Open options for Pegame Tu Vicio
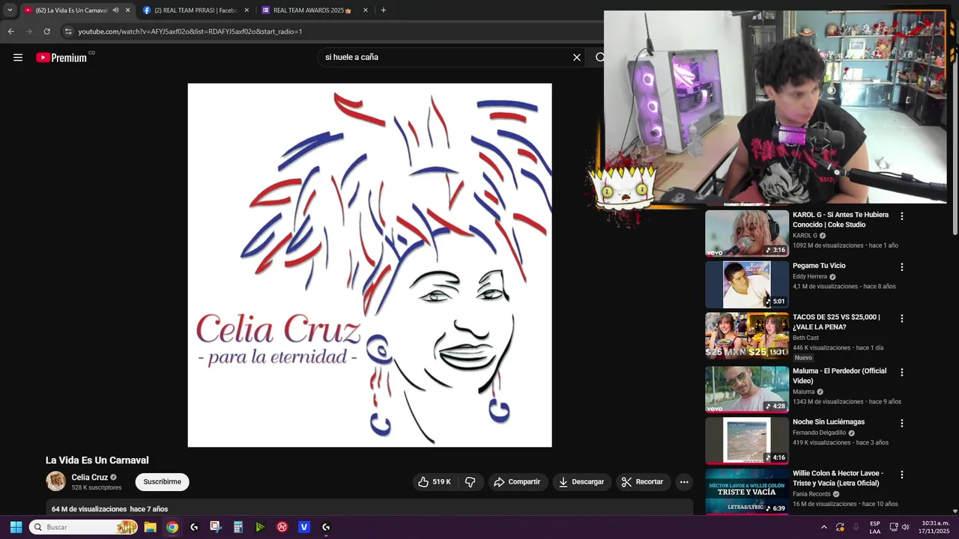The image size is (959, 539). point(902,267)
